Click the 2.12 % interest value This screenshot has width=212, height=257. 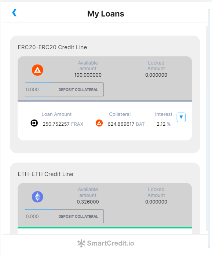point(164,124)
